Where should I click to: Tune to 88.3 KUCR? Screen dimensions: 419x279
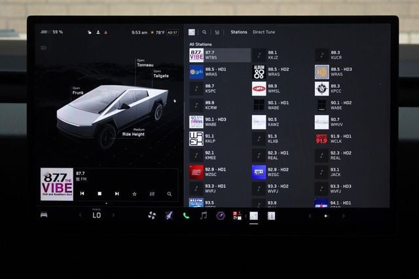coord(346,55)
